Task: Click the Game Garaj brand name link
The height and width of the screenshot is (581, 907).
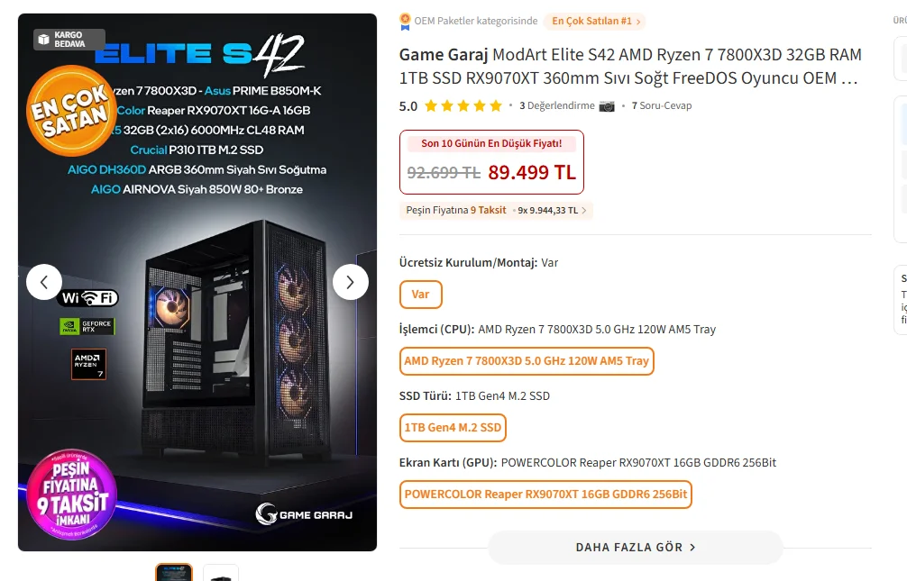Action: point(444,55)
